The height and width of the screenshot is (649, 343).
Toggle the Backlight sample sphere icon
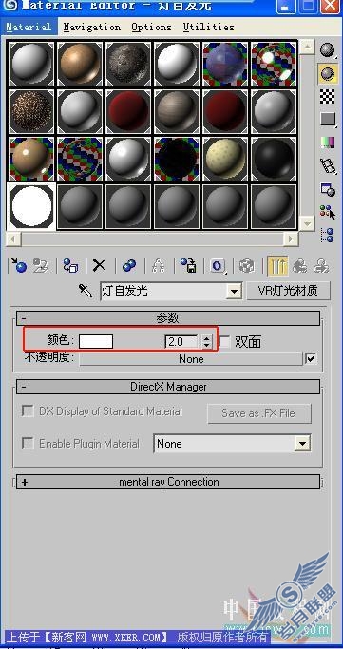coord(328,74)
